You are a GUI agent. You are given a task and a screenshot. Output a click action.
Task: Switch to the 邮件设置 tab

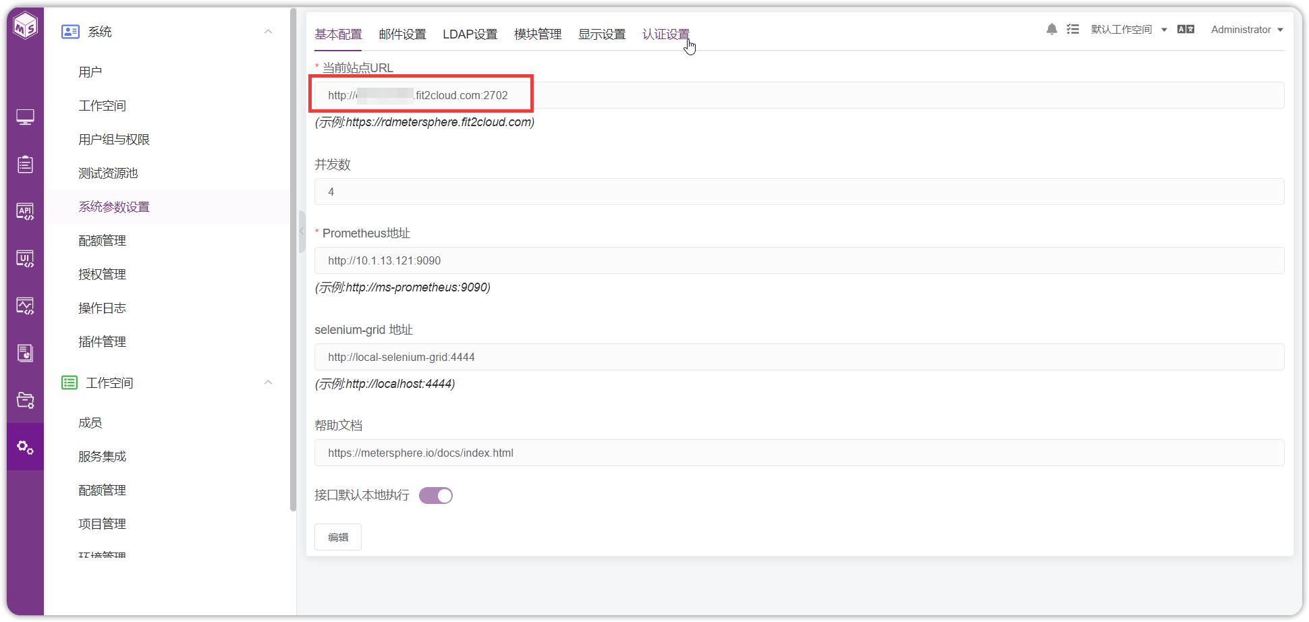click(x=403, y=34)
